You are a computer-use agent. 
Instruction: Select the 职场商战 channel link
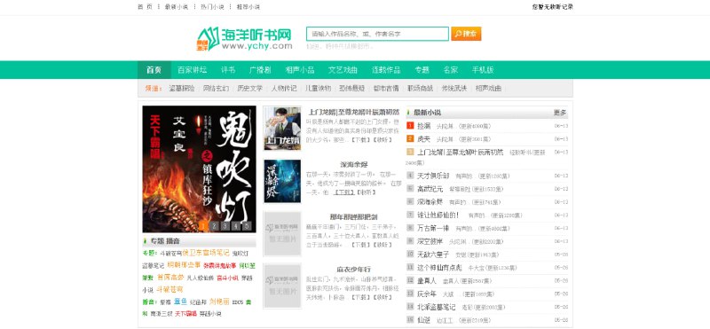click(420, 89)
